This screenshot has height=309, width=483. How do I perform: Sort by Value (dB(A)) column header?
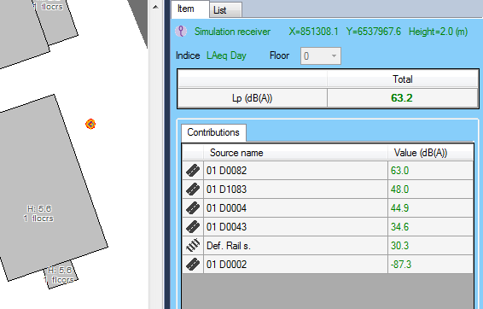coord(430,153)
